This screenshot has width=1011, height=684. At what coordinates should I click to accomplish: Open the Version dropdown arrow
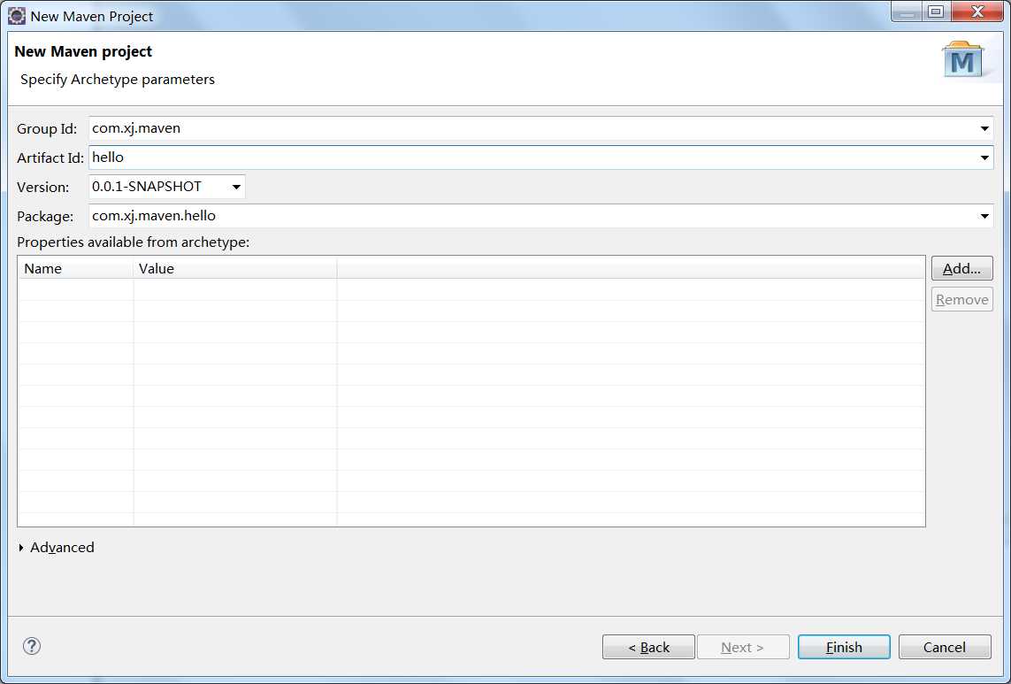pos(237,187)
